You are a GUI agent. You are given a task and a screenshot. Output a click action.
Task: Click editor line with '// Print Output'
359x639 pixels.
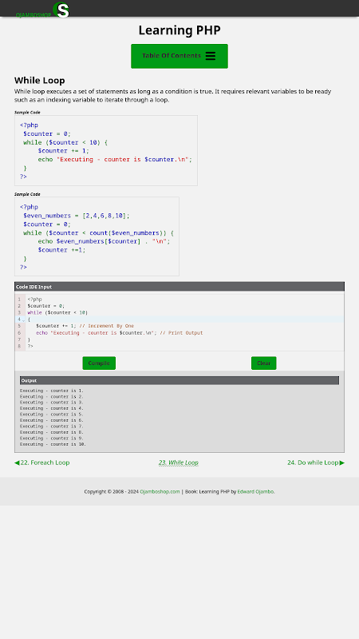(119, 333)
